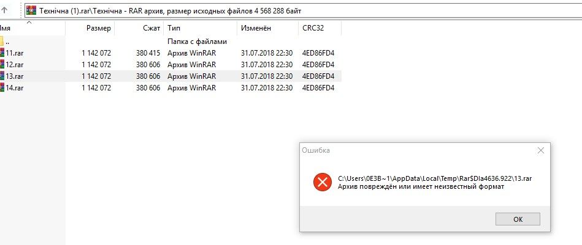Click the 380 415 packed size of 11.rar
Screen dimensions: 582x245
(x=148, y=53)
